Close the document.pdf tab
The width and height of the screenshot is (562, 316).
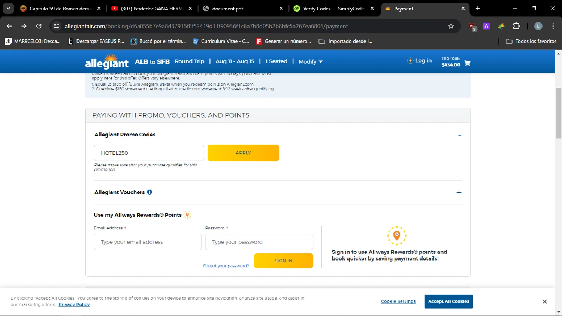coord(281,9)
